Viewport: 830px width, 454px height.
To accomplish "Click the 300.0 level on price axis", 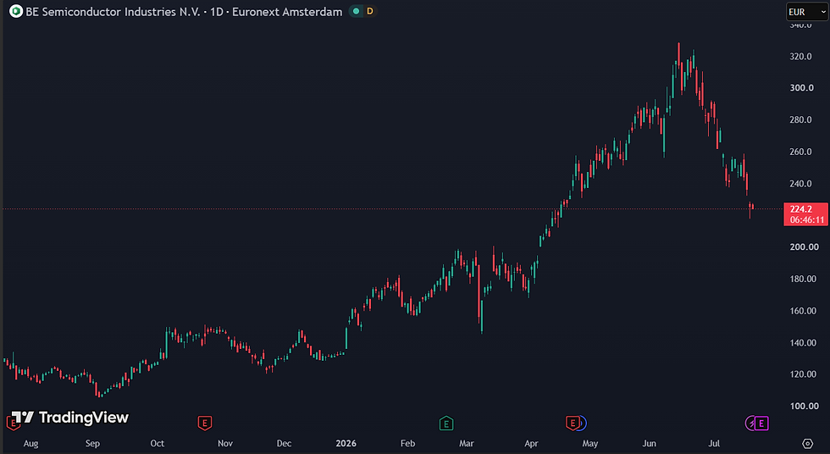I will [801, 88].
